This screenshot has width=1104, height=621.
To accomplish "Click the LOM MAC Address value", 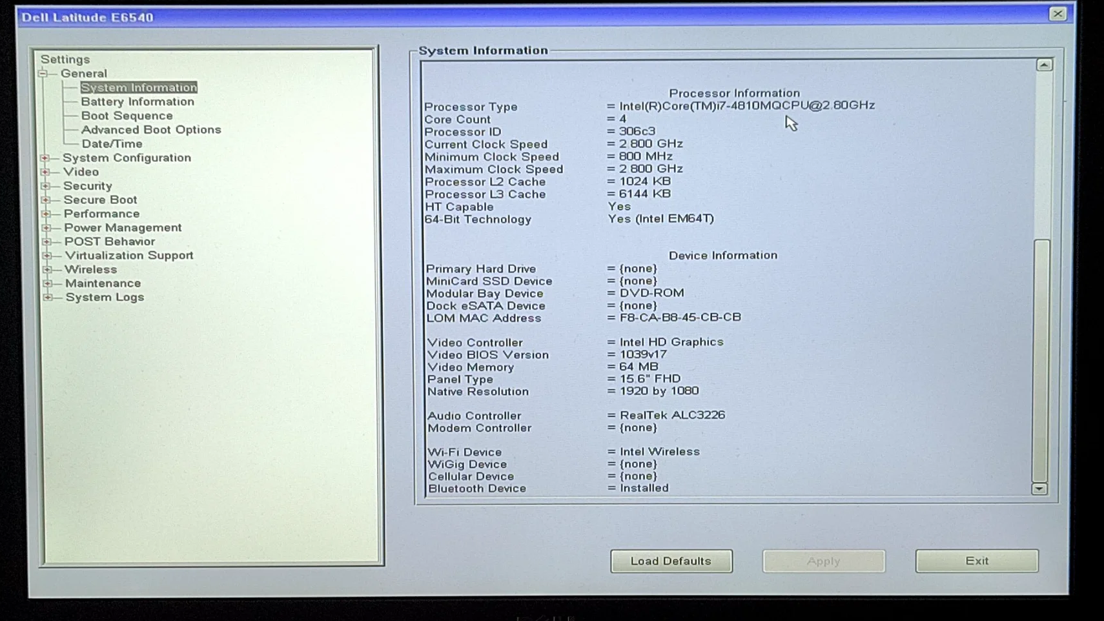I will (680, 318).
